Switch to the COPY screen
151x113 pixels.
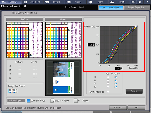coord(98,2)
